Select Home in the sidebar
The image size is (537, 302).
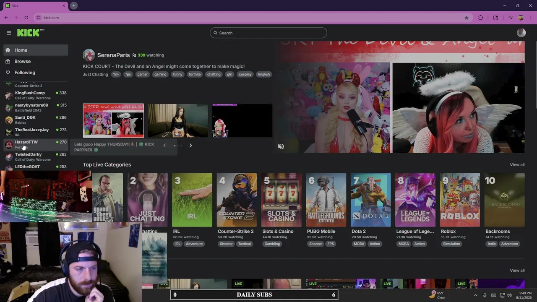pyautogui.click(x=36, y=50)
